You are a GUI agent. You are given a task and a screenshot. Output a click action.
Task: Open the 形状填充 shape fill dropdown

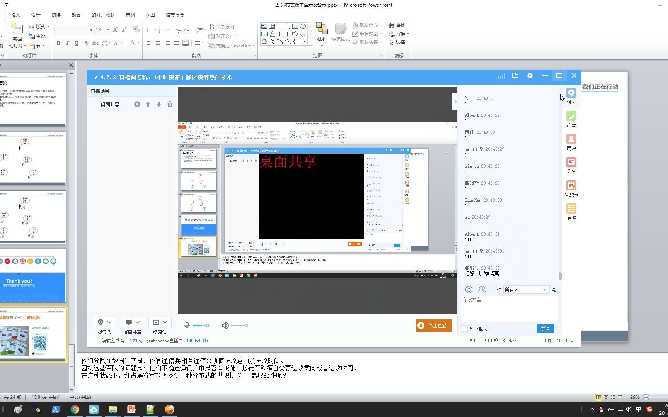pyautogui.click(x=367, y=25)
